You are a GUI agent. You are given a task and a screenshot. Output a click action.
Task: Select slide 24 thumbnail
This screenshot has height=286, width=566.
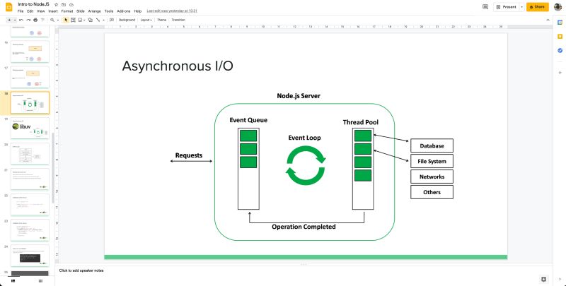coord(30,256)
